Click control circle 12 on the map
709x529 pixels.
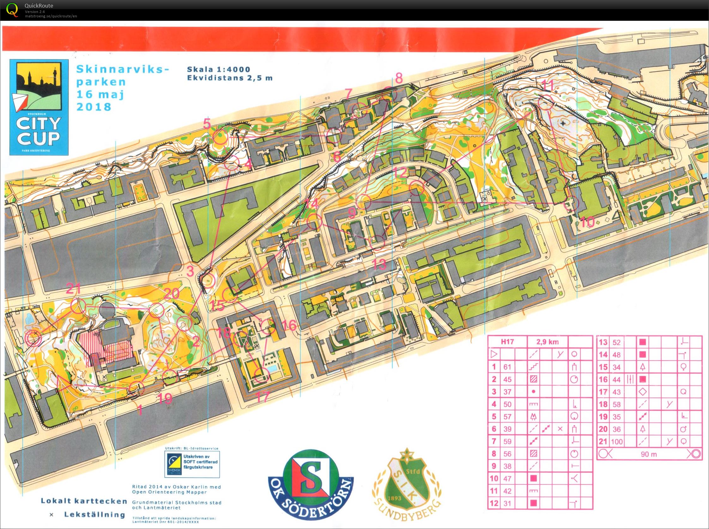pyautogui.click(x=417, y=188)
